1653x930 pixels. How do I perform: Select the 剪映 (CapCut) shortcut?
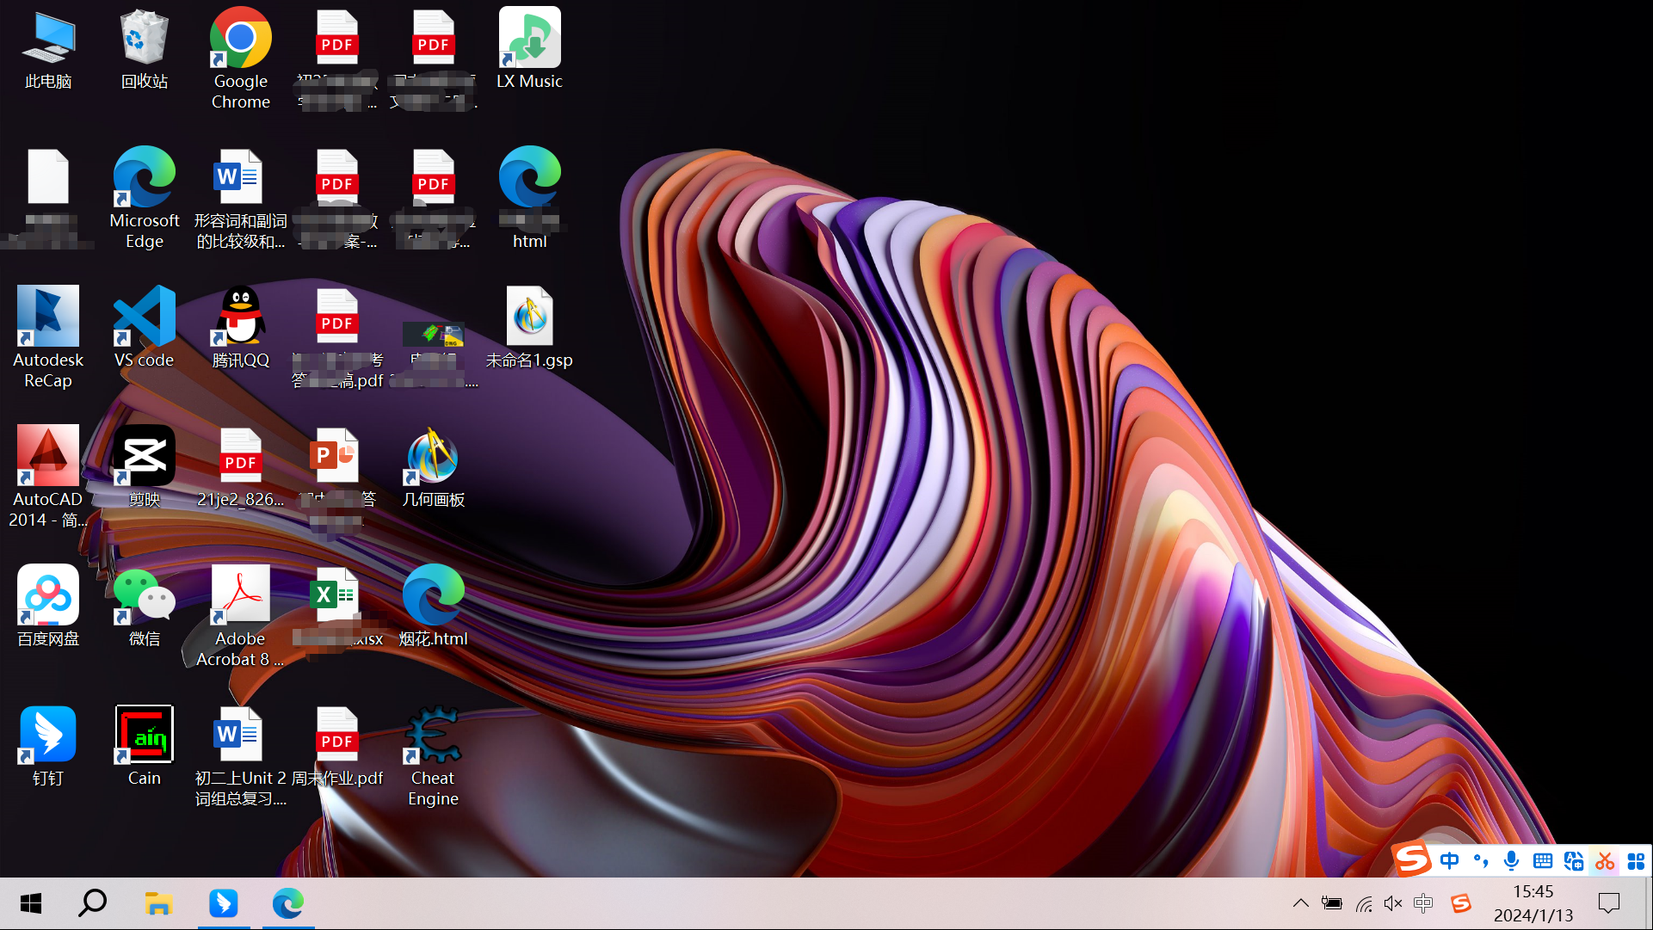tap(145, 466)
